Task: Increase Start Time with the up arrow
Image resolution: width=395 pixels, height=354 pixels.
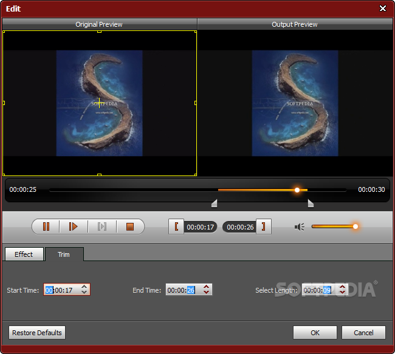Action: pos(84,287)
